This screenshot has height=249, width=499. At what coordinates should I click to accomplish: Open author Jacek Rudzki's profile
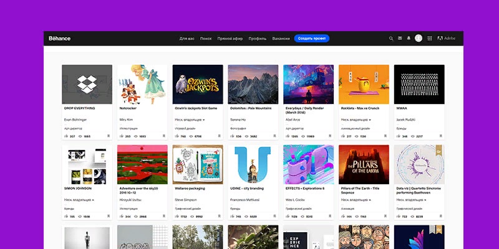click(x=406, y=120)
